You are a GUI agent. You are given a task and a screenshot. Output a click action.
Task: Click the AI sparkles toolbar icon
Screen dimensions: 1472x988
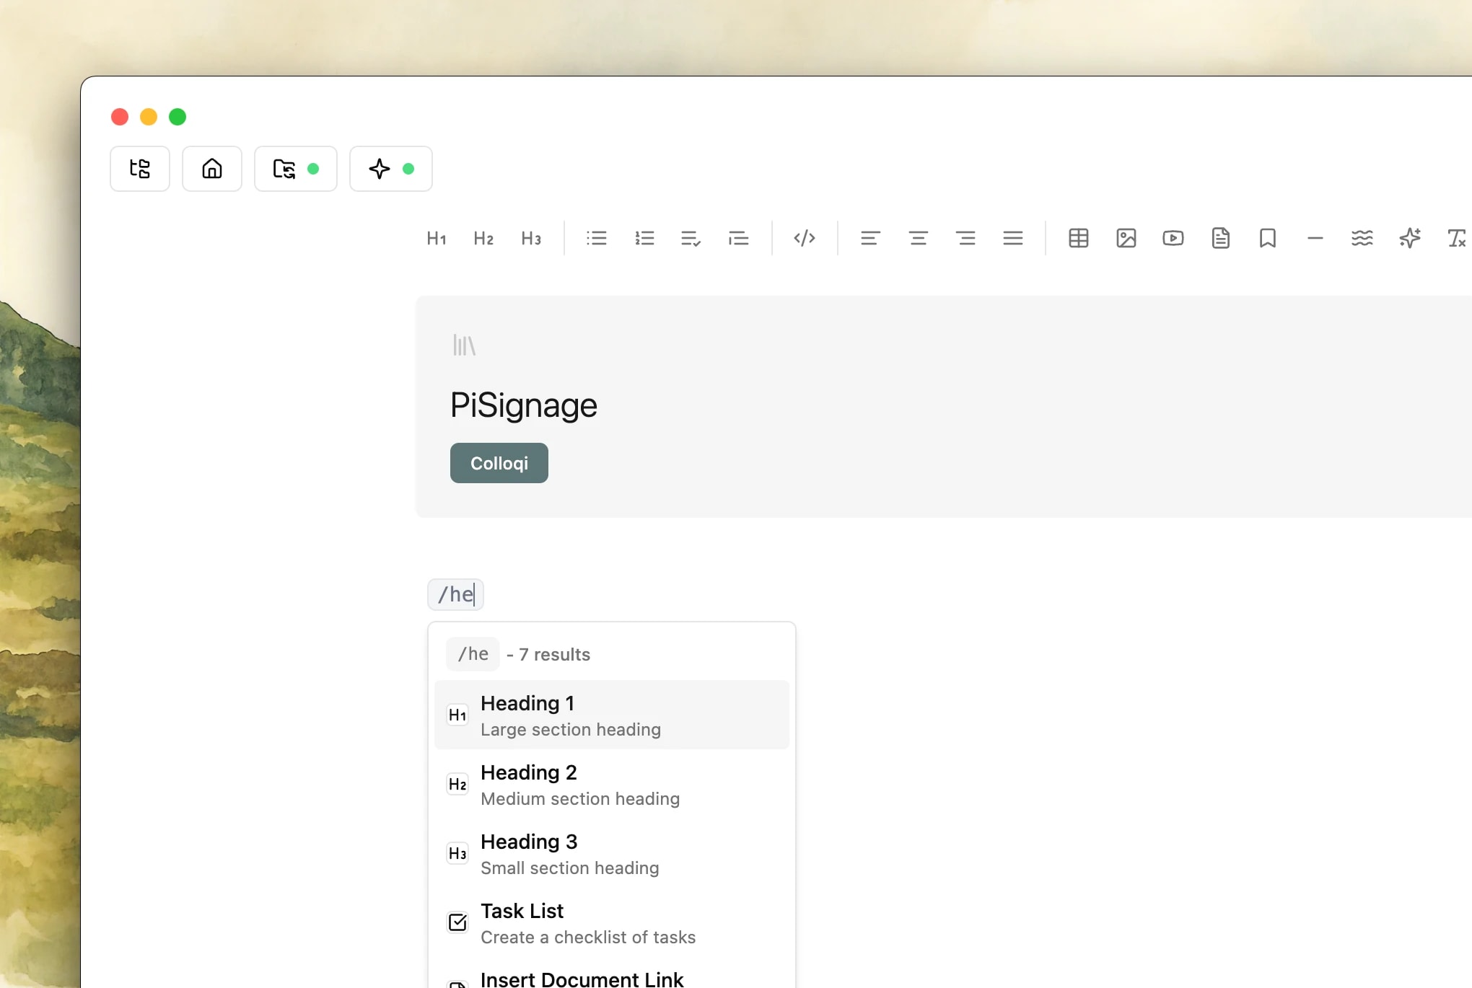1410,238
